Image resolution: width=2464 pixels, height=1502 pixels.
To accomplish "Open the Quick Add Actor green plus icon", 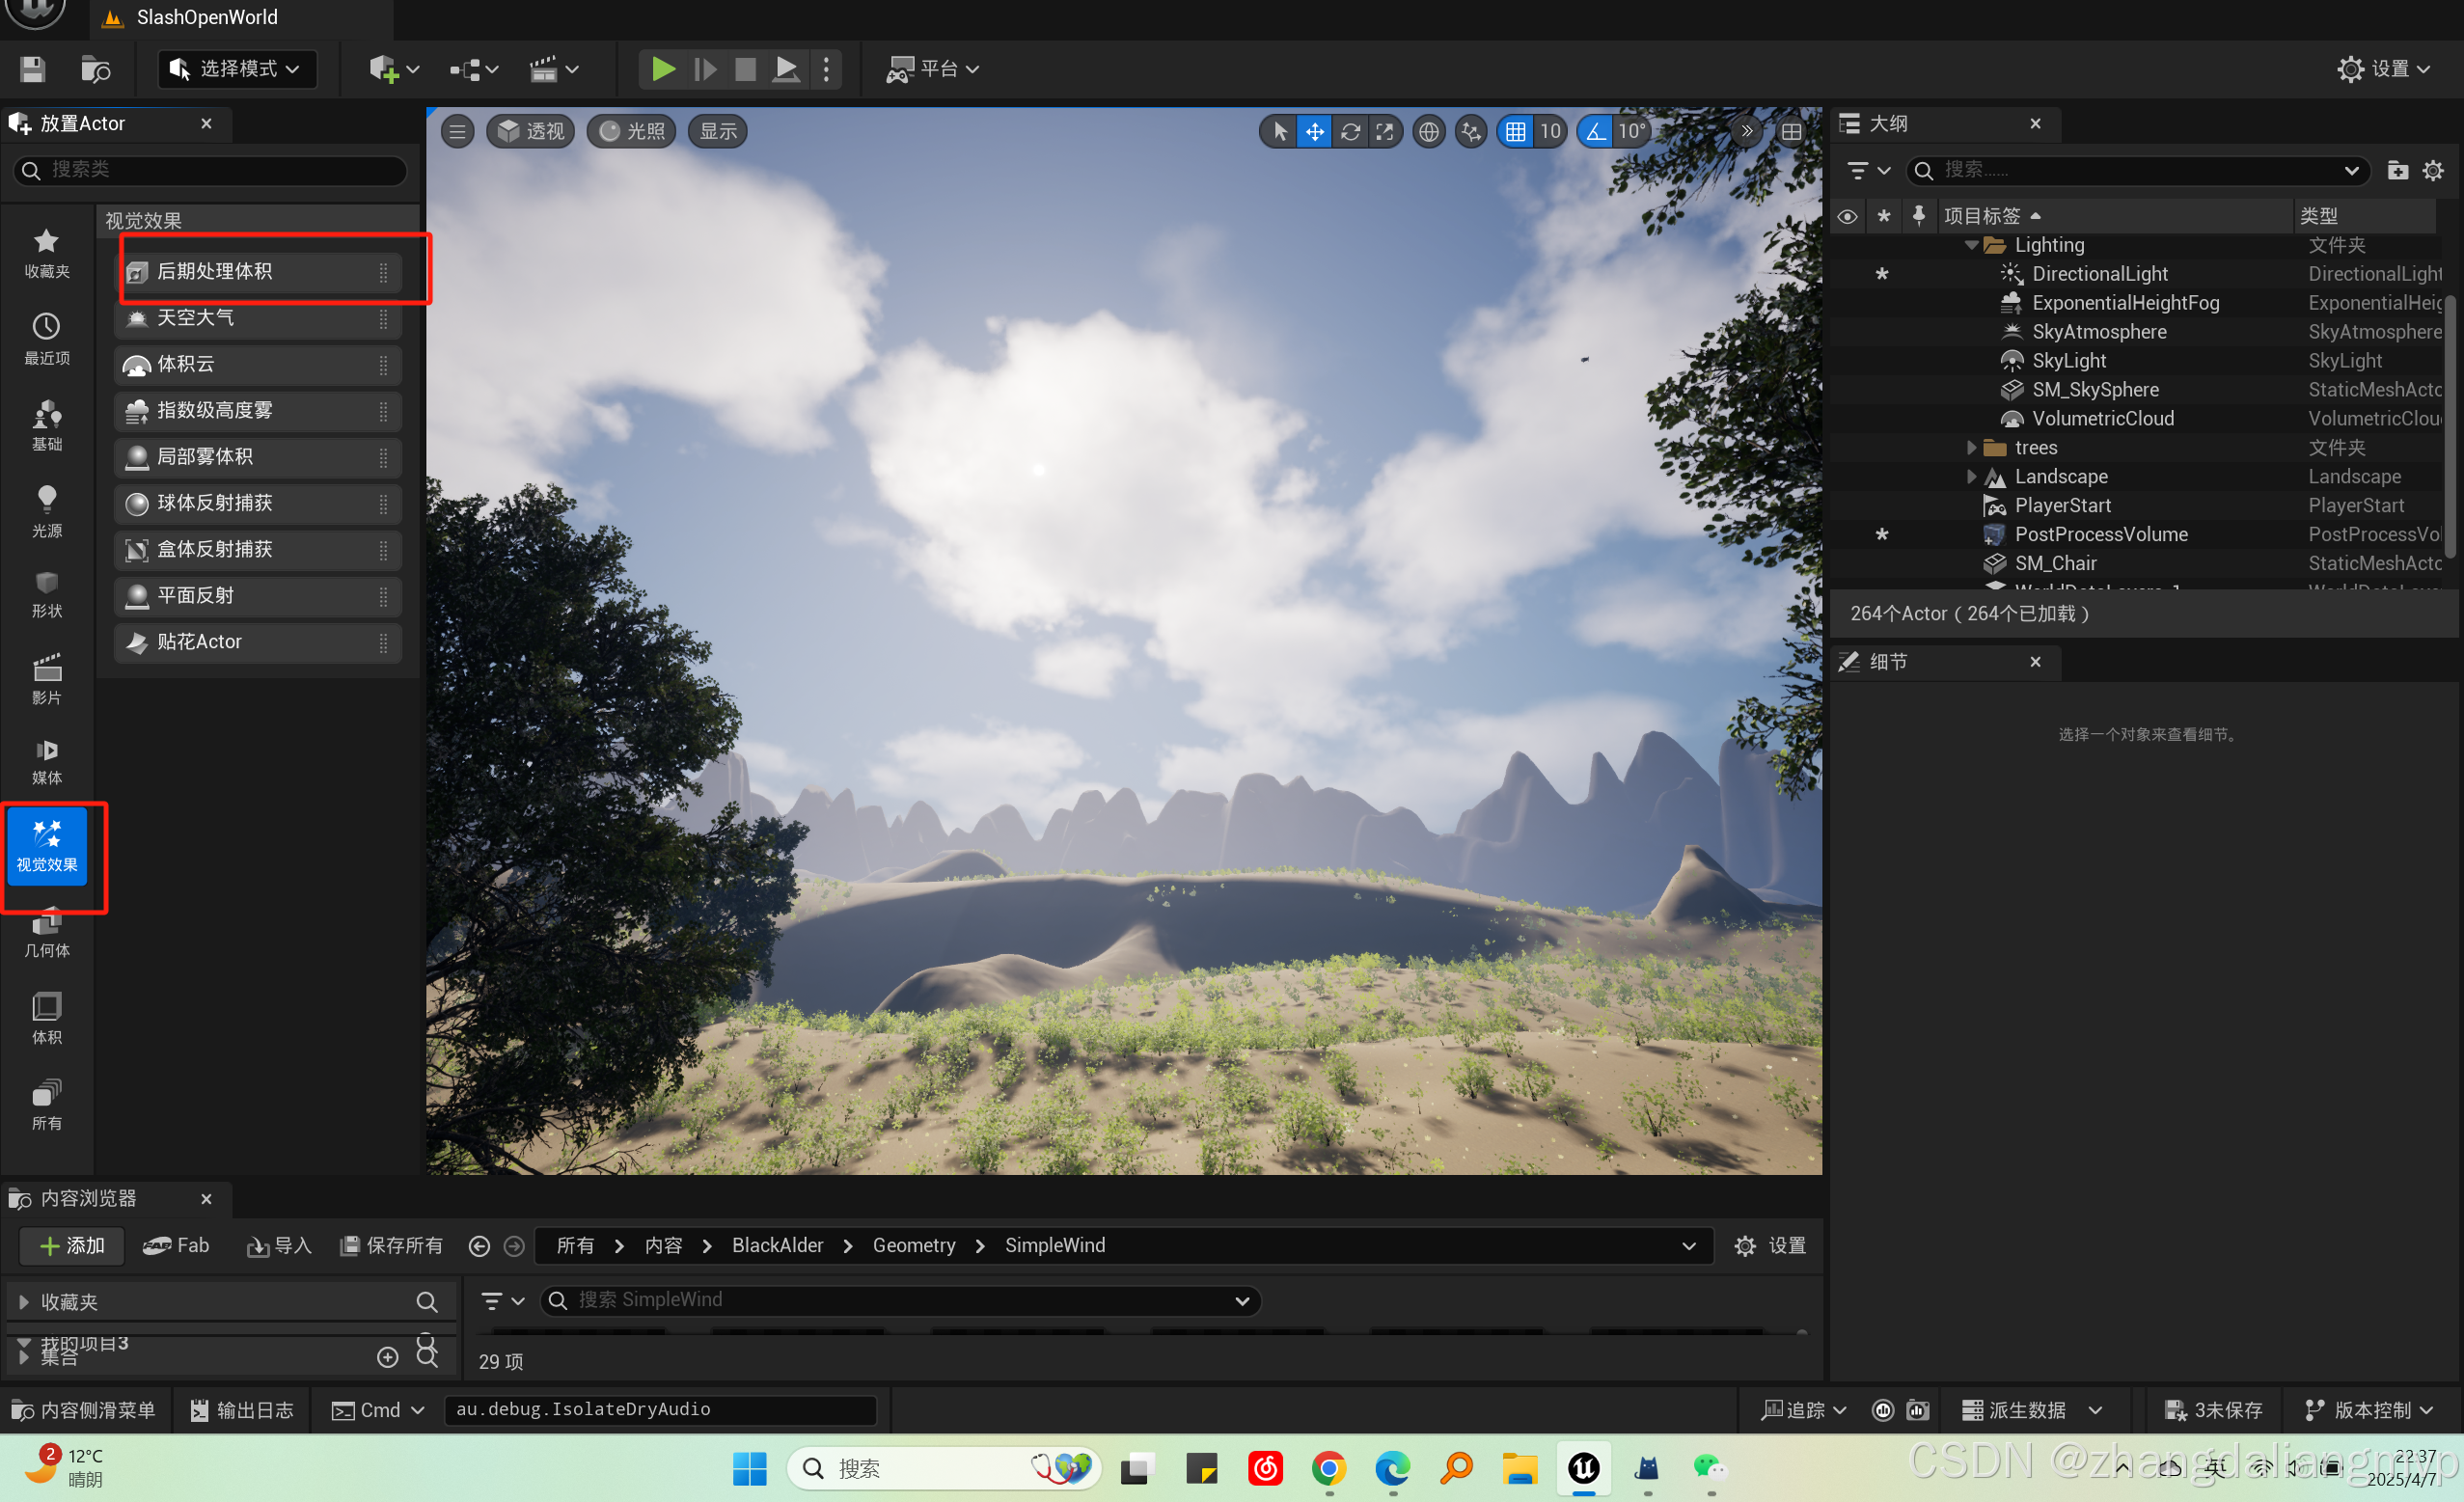I will coord(385,69).
